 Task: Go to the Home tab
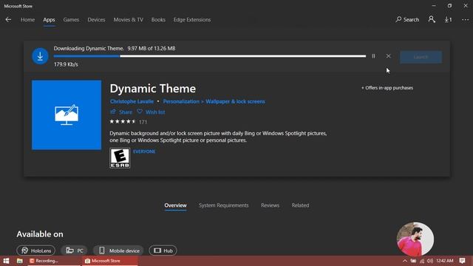point(28,20)
